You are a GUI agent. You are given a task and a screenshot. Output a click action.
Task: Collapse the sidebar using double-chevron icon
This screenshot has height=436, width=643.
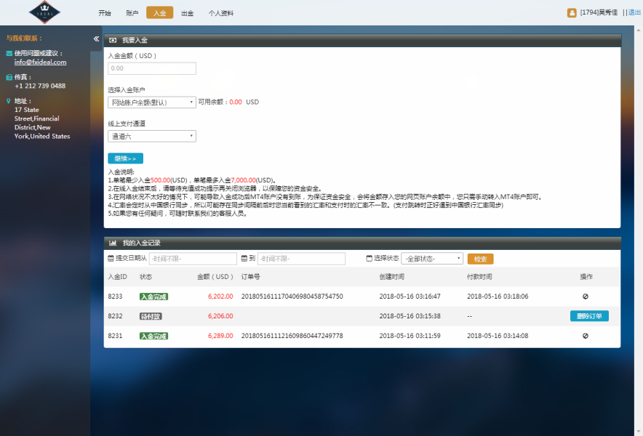(96, 39)
